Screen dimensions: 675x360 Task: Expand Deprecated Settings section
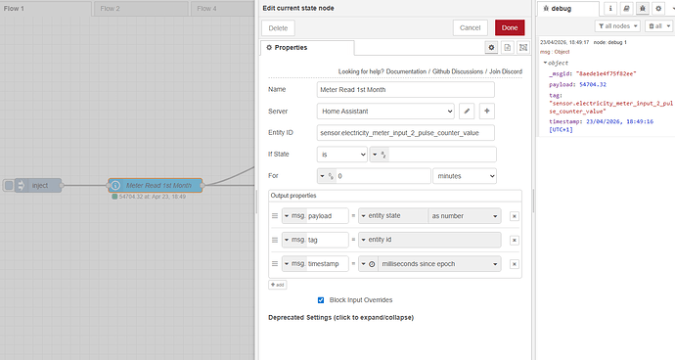(341, 317)
